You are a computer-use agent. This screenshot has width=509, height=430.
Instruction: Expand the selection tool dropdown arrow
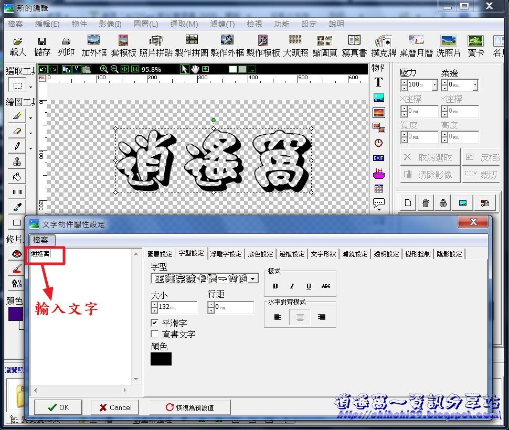(31, 87)
